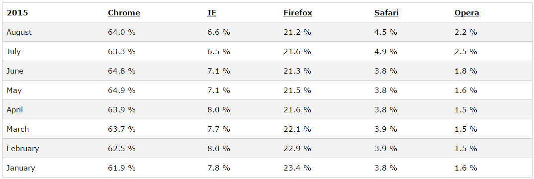
Task: Open the Firefox column header link
Action: click(298, 13)
